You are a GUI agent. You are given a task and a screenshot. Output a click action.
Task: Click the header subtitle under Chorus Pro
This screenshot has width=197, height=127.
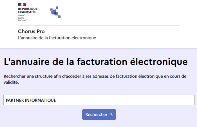tap(57, 38)
